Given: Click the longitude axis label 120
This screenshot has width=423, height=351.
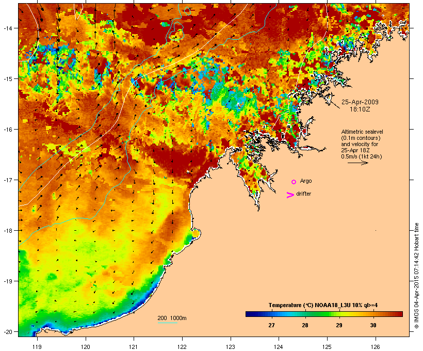Looking at the screenshot, I should coord(86,346).
